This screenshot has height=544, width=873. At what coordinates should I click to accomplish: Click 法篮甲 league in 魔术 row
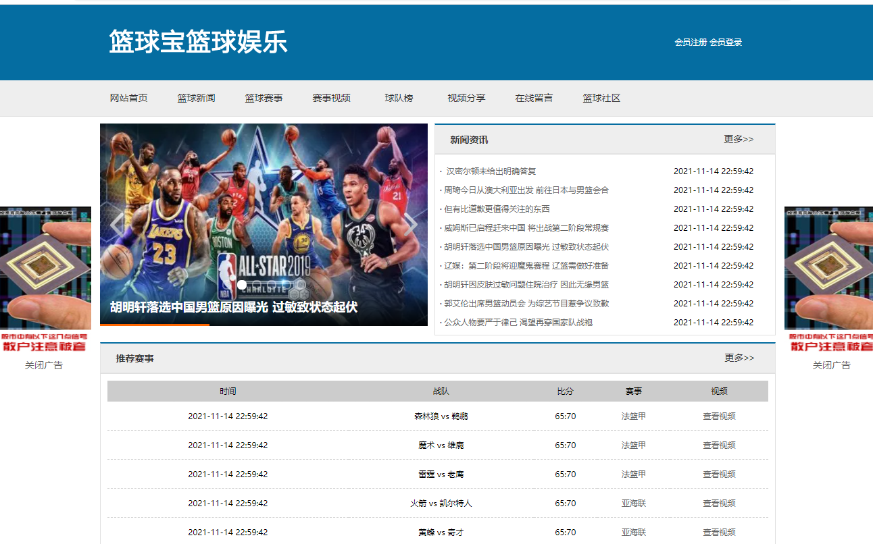coord(634,445)
